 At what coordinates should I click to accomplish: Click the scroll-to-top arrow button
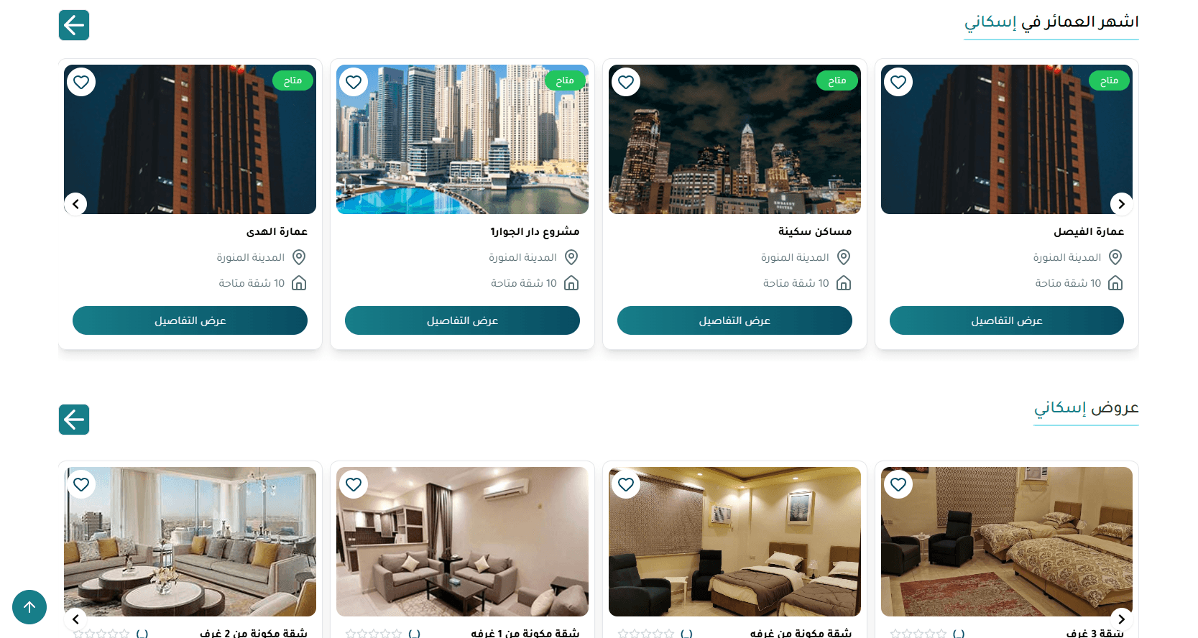coord(29,607)
